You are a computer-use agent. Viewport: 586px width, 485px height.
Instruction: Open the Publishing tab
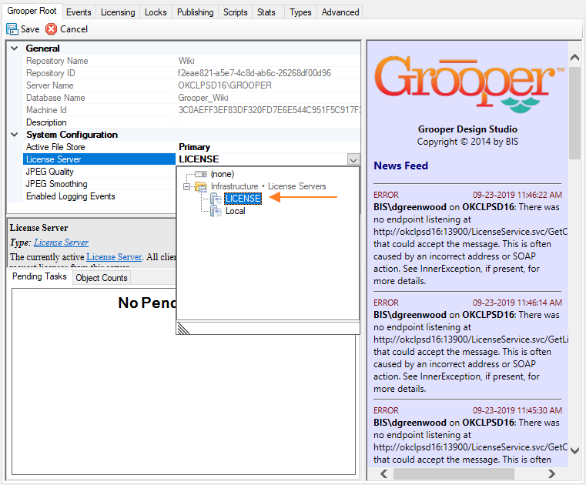(x=195, y=12)
